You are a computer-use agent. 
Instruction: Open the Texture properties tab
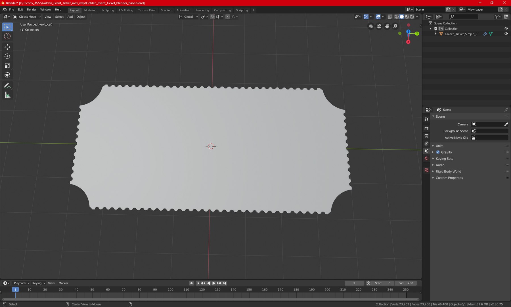(426, 170)
